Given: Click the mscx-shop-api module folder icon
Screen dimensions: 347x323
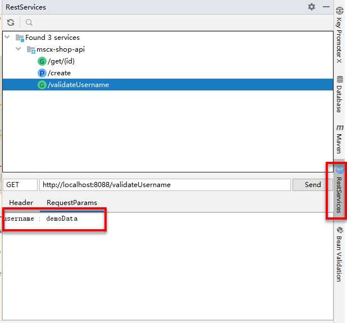Looking at the screenshot, I should click(x=31, y=49).
